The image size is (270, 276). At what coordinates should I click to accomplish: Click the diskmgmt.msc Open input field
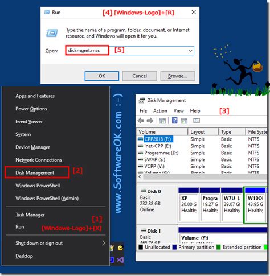pos(130,51)
